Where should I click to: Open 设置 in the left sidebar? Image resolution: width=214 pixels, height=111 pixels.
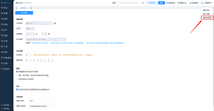click(x=4, y=63)
